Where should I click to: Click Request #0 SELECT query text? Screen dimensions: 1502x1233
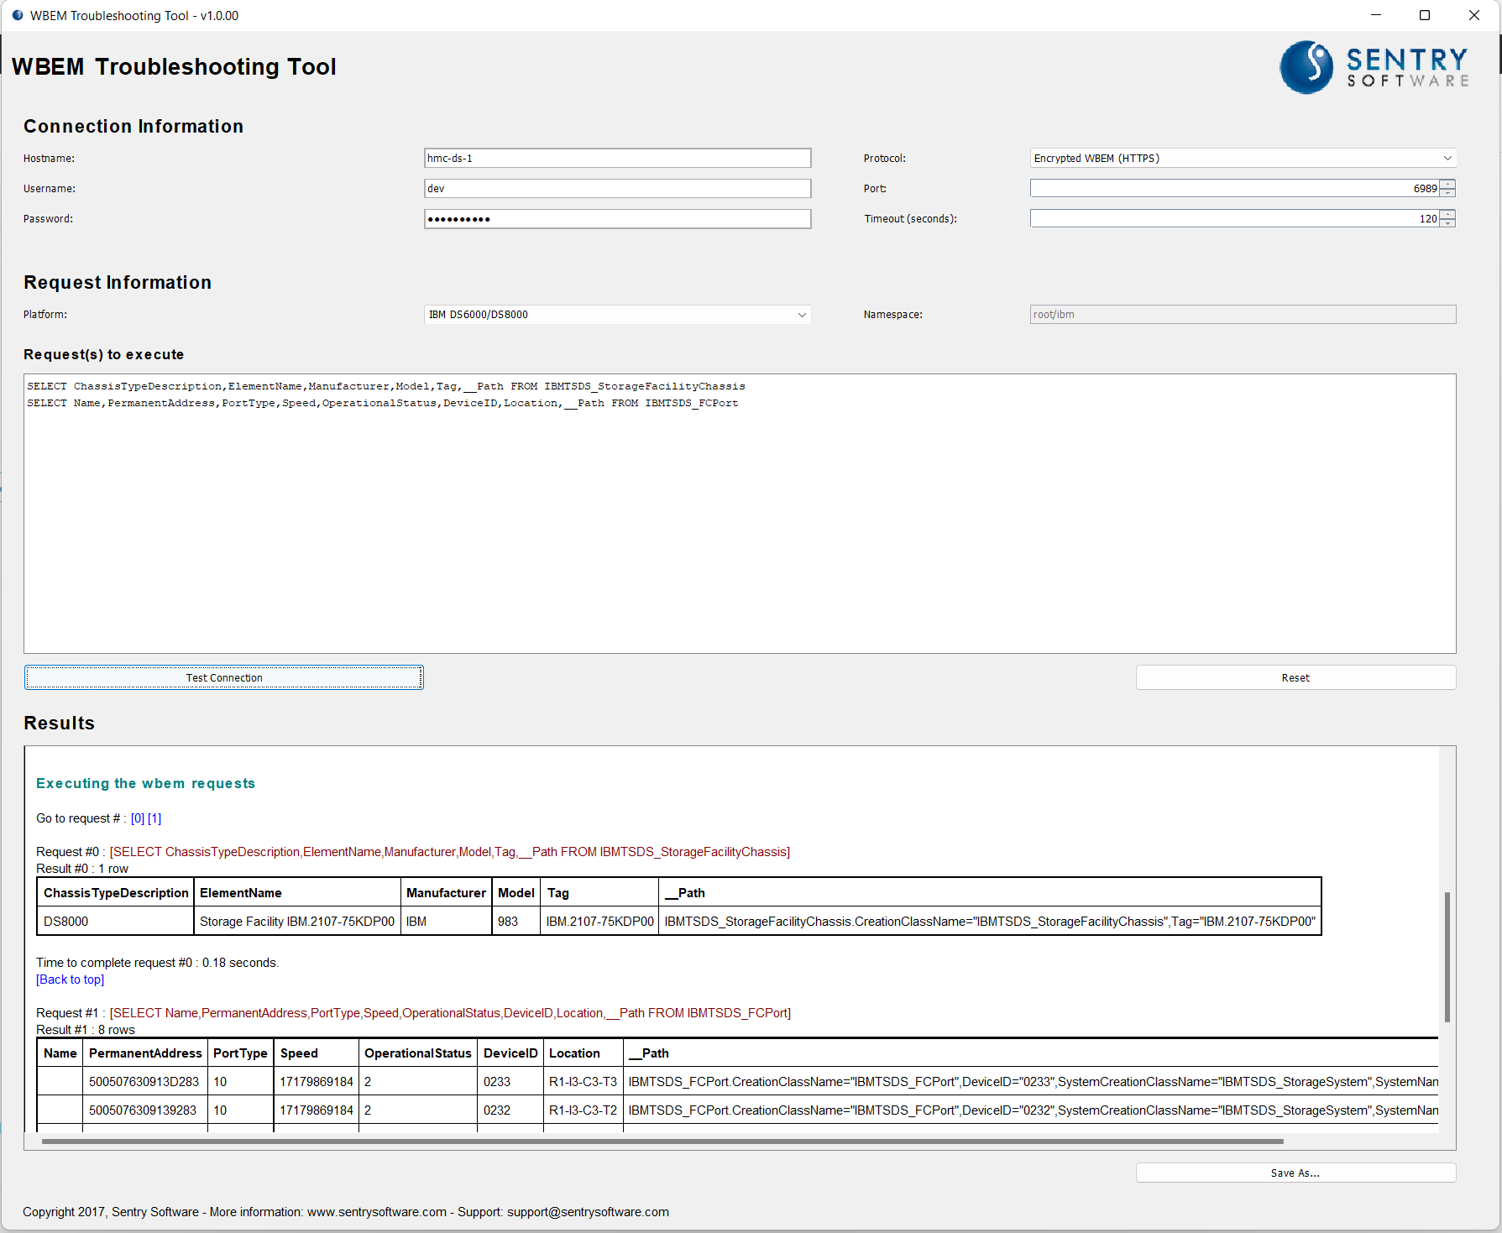[450, 852]
